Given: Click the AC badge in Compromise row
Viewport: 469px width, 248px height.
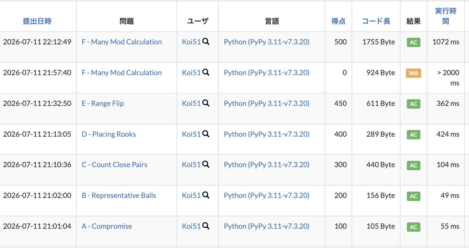Looking at the screenshot, I should tap(414, 227).
